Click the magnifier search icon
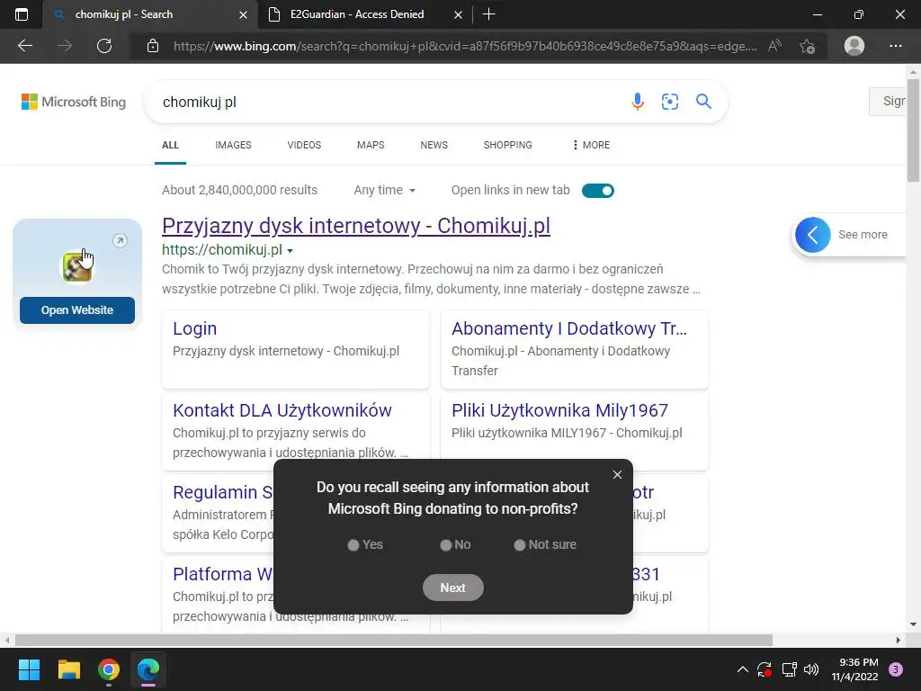 click(703, 102)
